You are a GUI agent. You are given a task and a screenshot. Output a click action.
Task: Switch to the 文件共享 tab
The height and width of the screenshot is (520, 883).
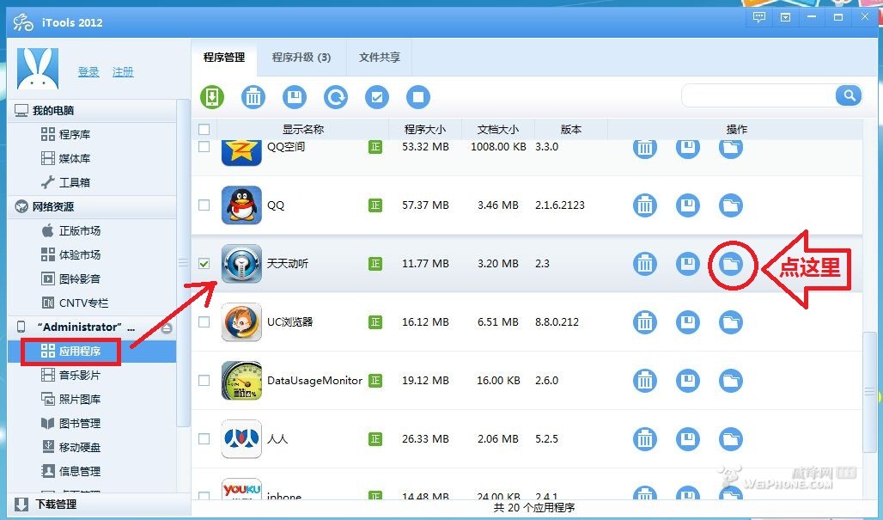coord(379,58)
